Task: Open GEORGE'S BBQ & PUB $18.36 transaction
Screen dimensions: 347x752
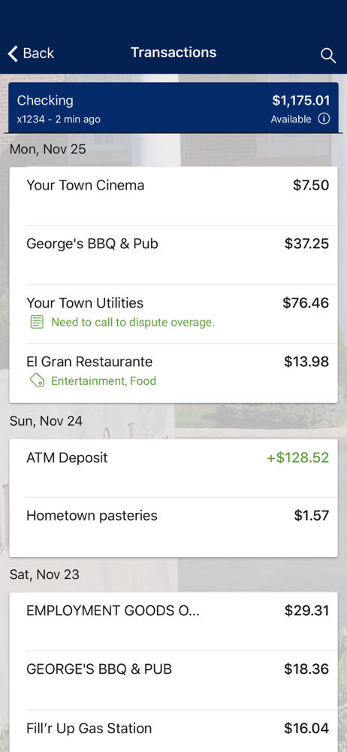Action: 173,680
